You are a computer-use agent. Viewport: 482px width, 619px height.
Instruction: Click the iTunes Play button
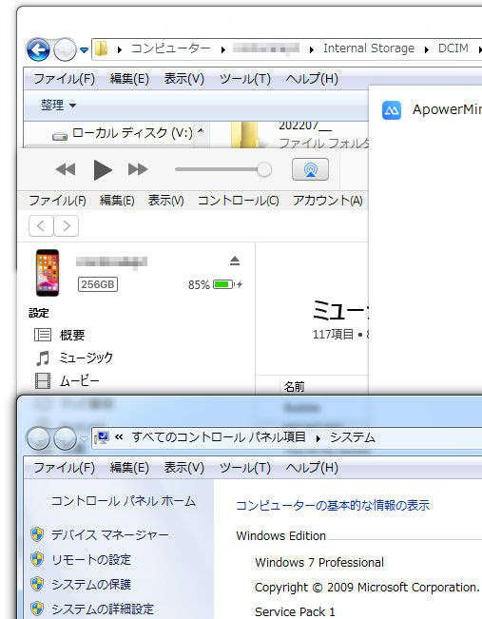pyautogui.click(x=103, y=170)
